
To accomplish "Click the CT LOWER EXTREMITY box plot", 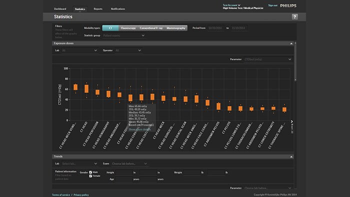I will pos(273,108).
